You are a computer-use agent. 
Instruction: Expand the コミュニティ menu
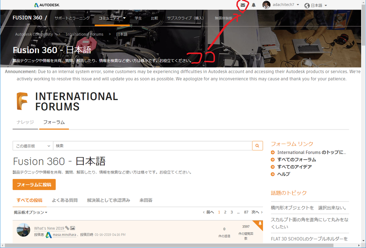(112, 18)
